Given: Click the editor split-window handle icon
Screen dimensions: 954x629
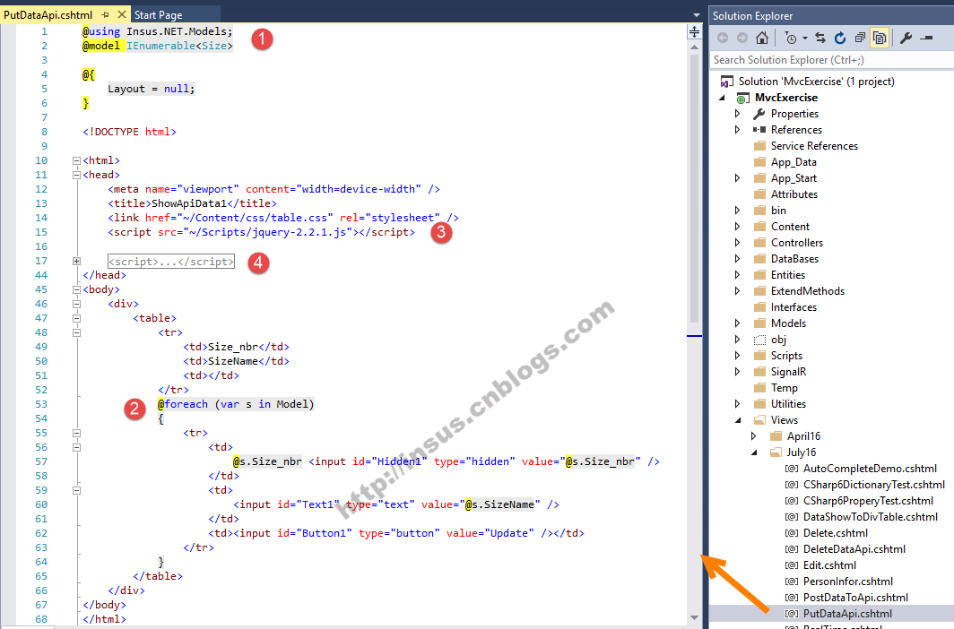Looking at the screenshot, I should 694,31.
